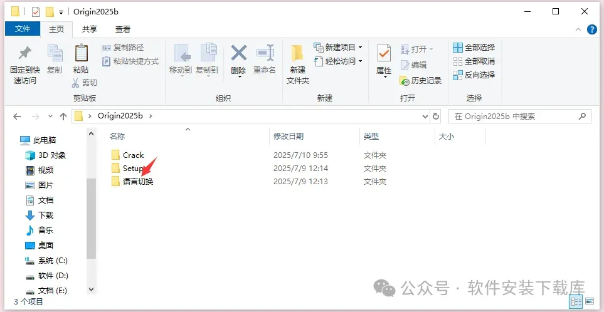Open 系统 (C:) drive
Screen dimensions: 604x312
click(46, 261)
